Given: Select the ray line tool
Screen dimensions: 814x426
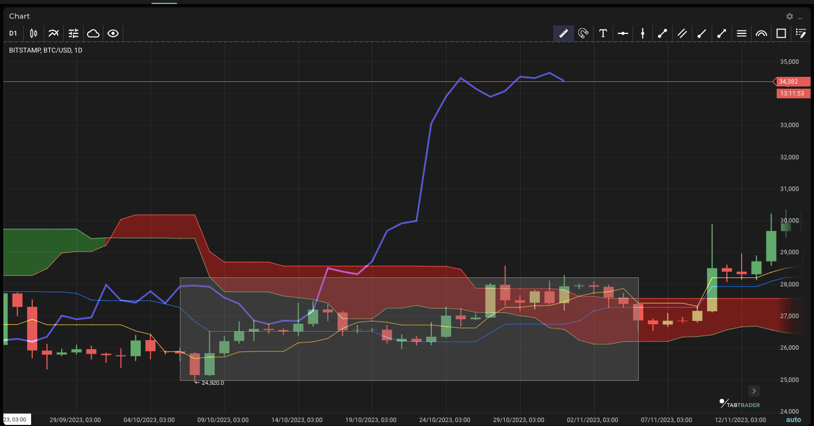Looking at the screenshot, I should pyautogui.click(x=702, y=33).
